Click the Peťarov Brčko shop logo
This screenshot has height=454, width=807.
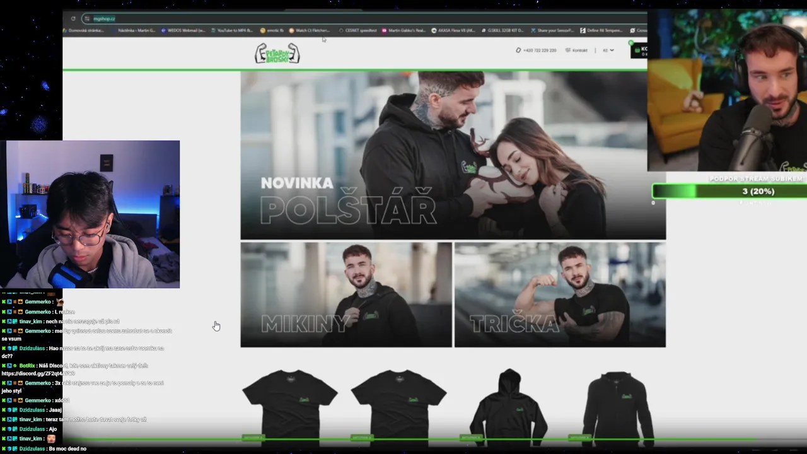277,54
